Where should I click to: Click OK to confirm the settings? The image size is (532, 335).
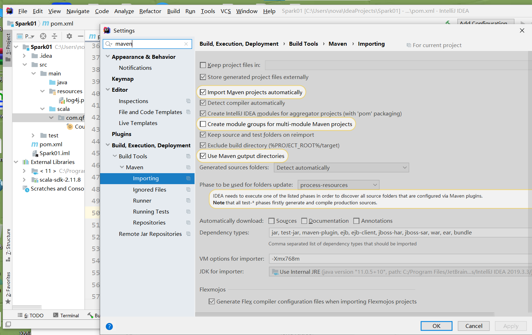point(436,326)
